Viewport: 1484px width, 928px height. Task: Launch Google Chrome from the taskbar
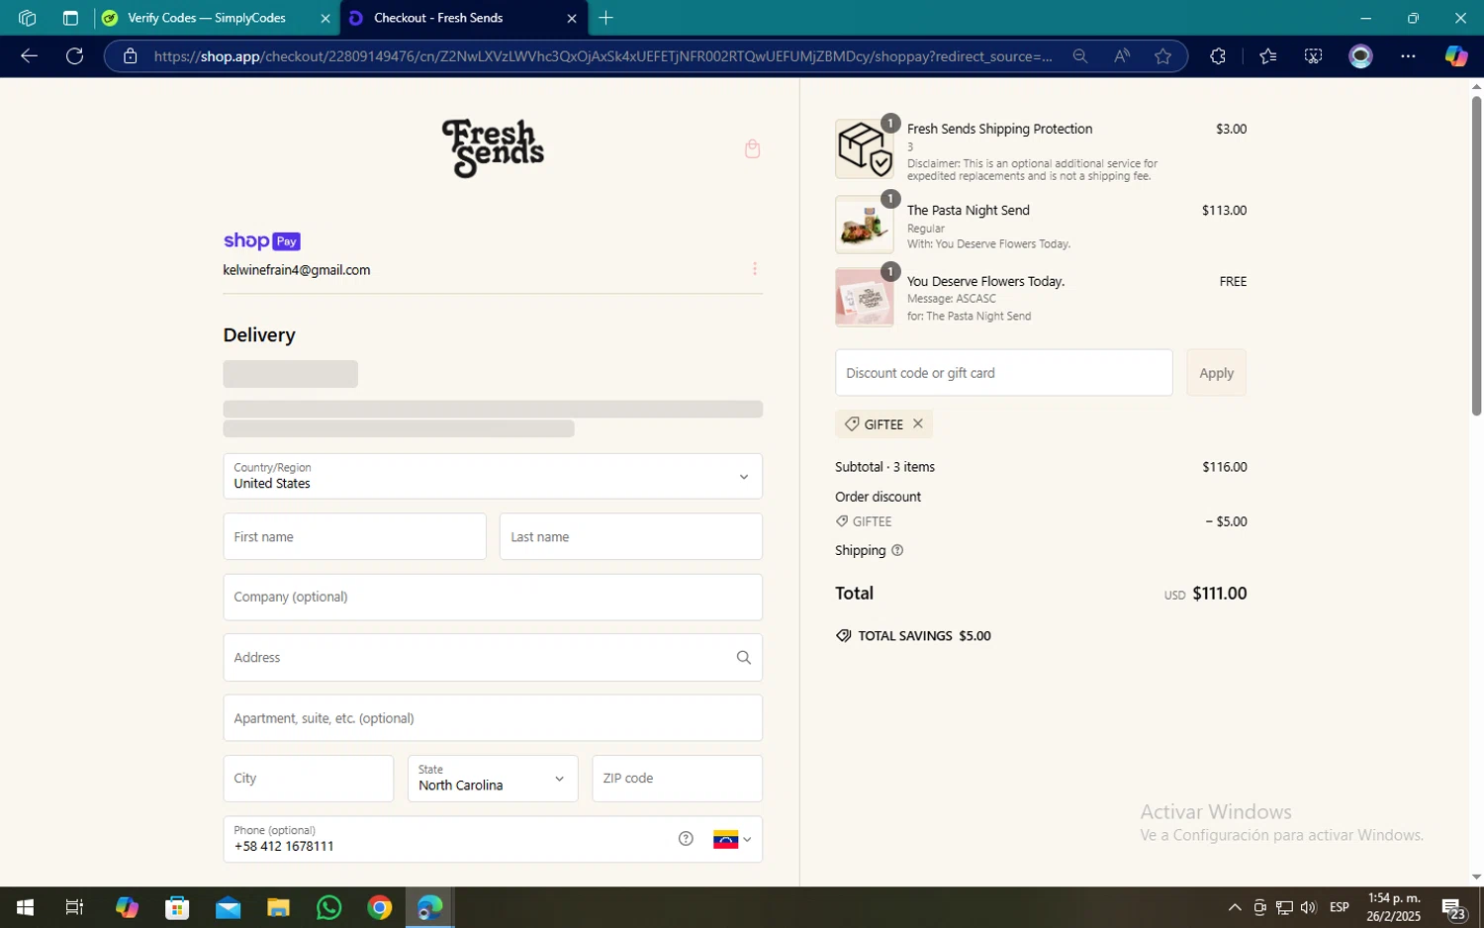[x=380, y=907]
